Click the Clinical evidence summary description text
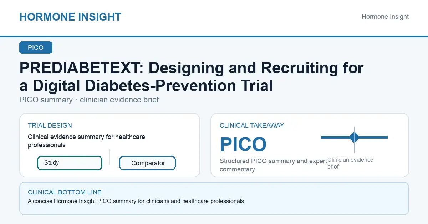This screenshot has height=224, width=428. (86, 141)
